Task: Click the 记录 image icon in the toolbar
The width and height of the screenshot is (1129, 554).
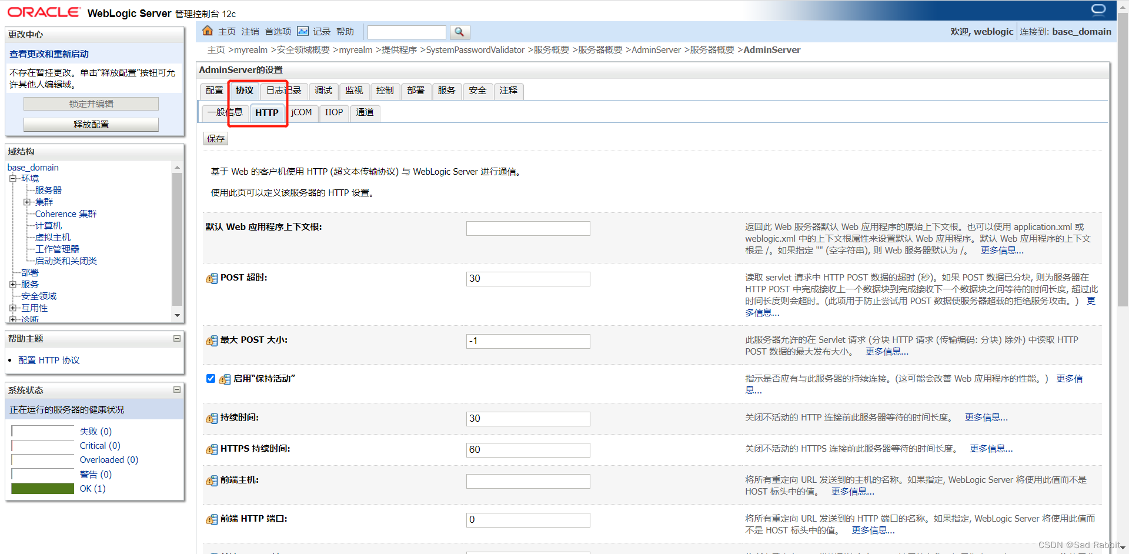Action: [x=302, y=31]
